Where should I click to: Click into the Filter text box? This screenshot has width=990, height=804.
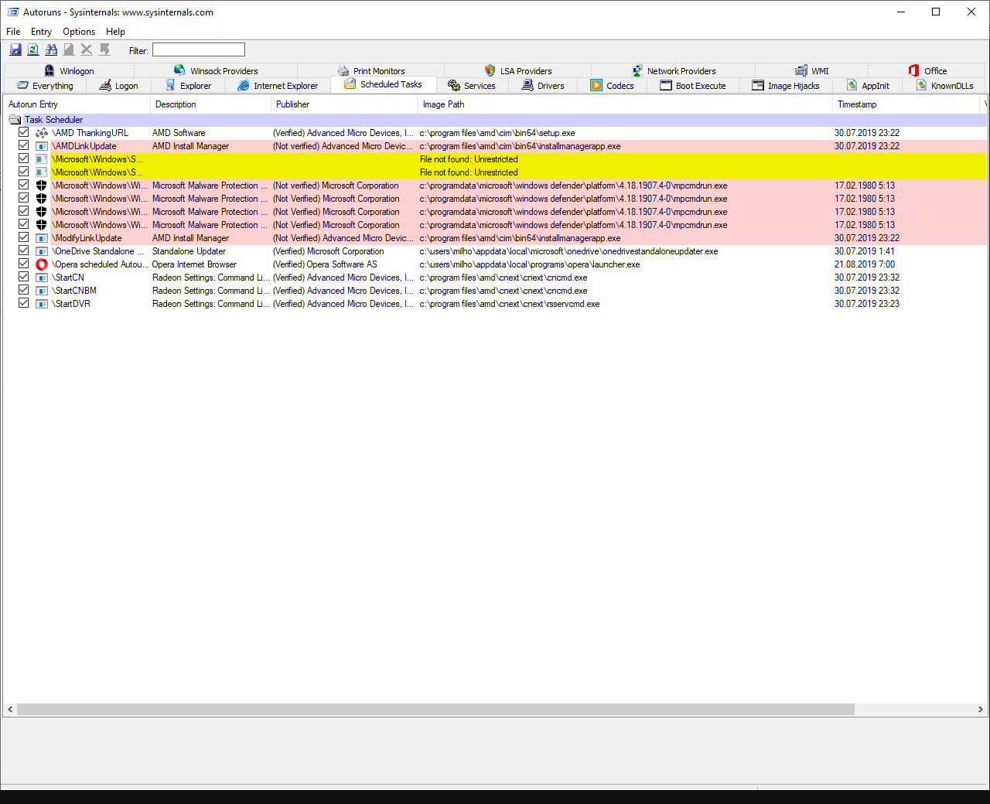click(x=199, y=49)
